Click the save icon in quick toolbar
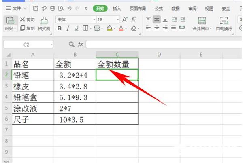Viewport: 243px width, 163px height. pos(36,8)
